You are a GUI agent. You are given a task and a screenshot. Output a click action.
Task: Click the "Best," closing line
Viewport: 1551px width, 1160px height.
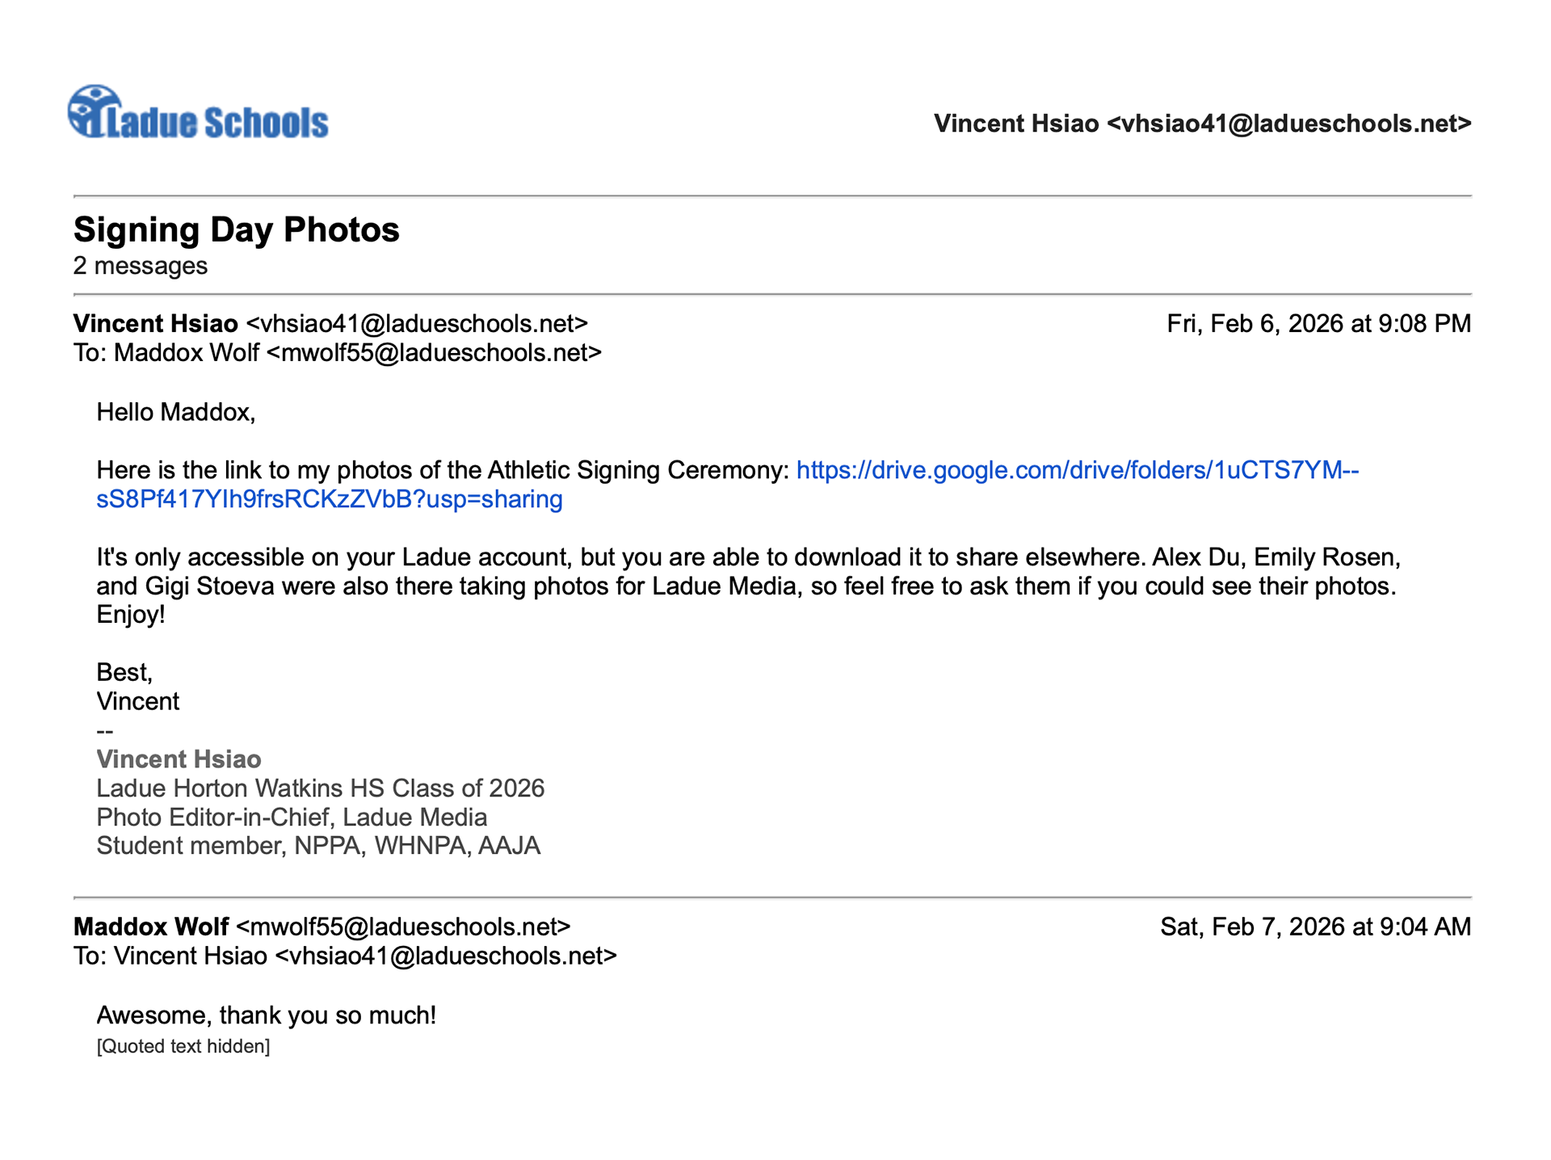point(124,672)
